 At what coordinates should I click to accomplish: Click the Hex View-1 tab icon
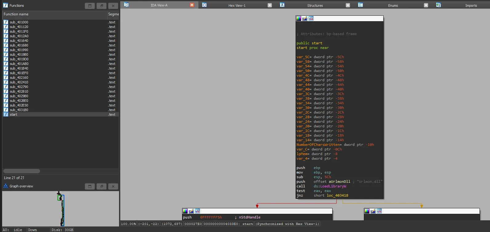coord(204,5)
